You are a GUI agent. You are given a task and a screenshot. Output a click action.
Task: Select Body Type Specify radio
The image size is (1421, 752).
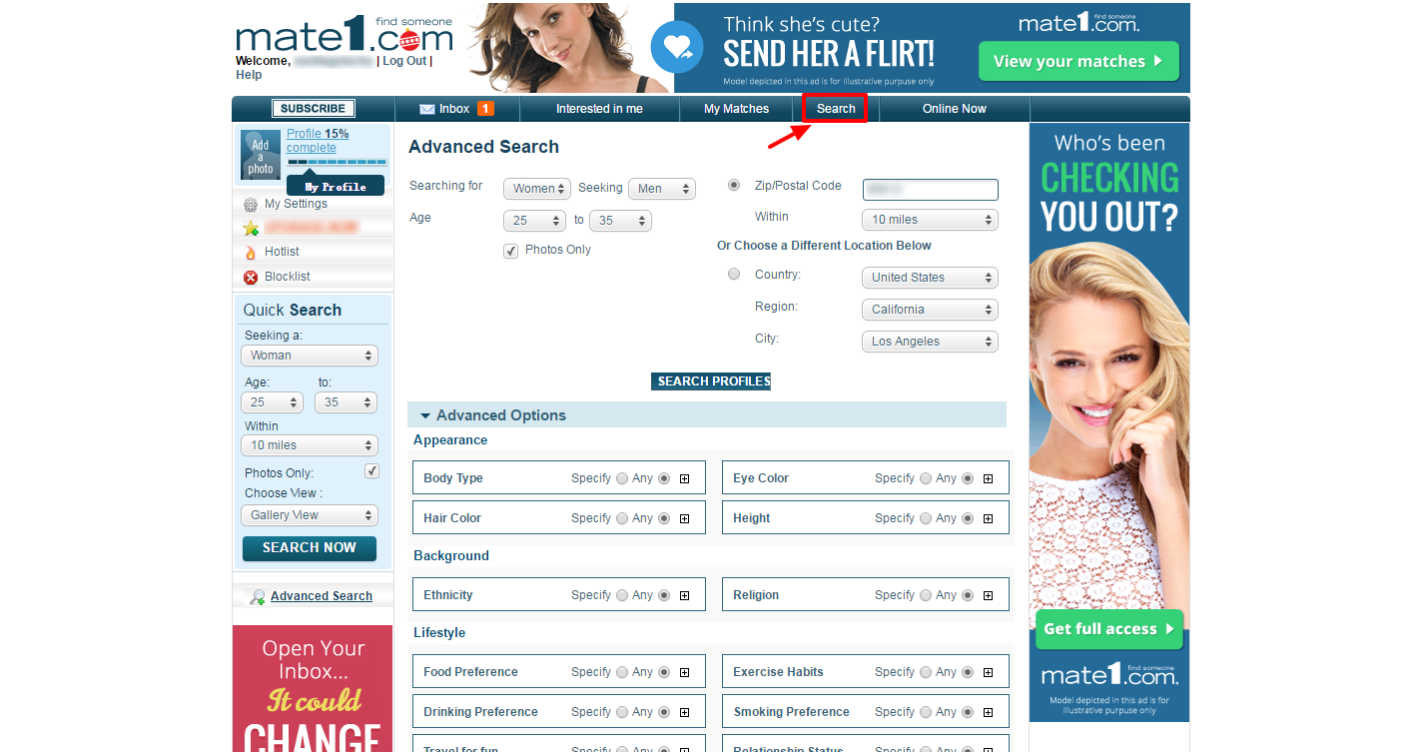622,478
